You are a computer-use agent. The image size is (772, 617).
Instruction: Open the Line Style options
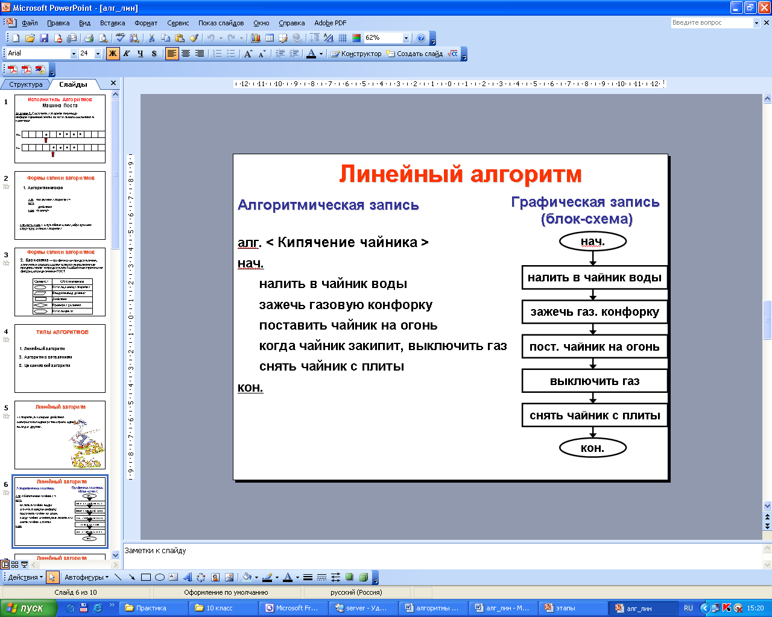(x=308, y=577)
